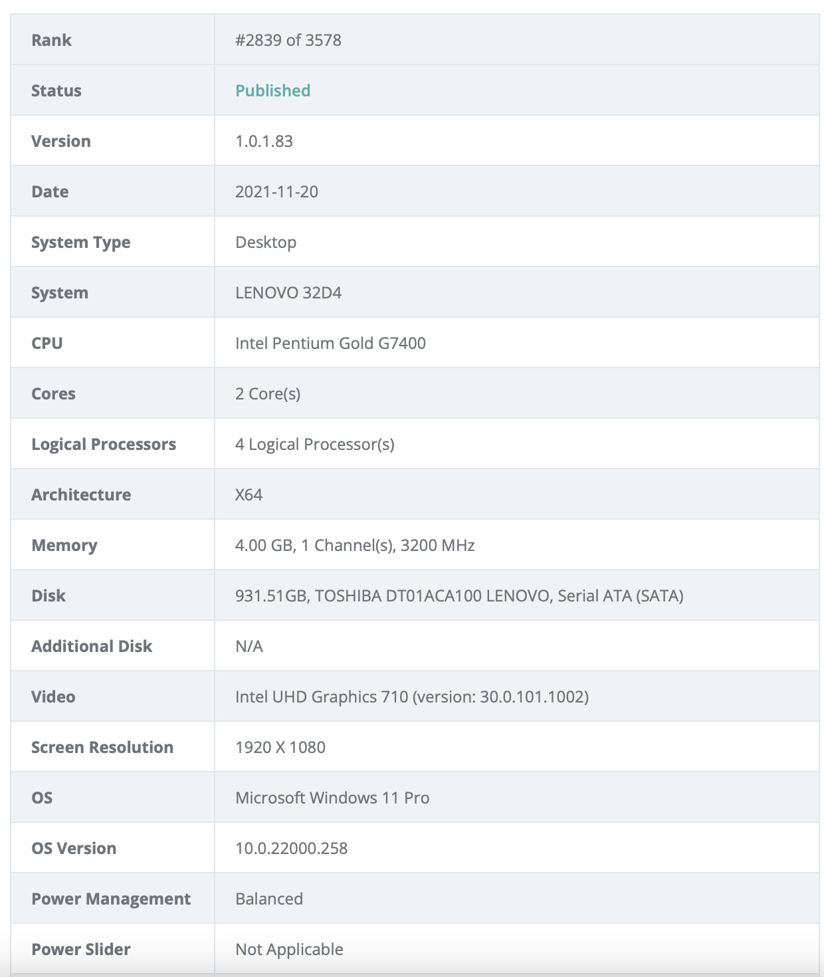Viewport: 824px width, 977px height.
Task: Select the Balanced power management value
Action: point(269,899)
